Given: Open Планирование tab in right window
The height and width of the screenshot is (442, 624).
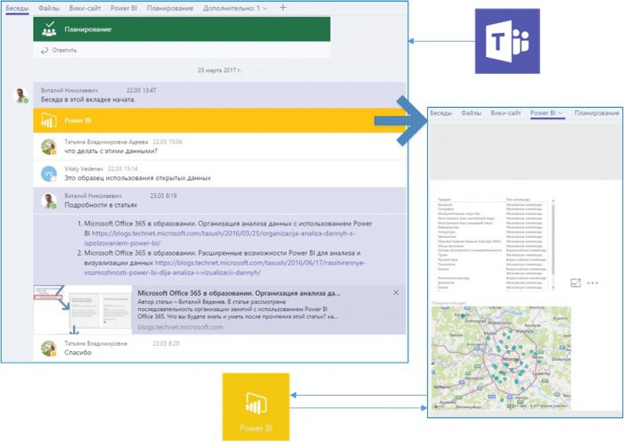Looking at the screenshot, I should tap(596, 113).
